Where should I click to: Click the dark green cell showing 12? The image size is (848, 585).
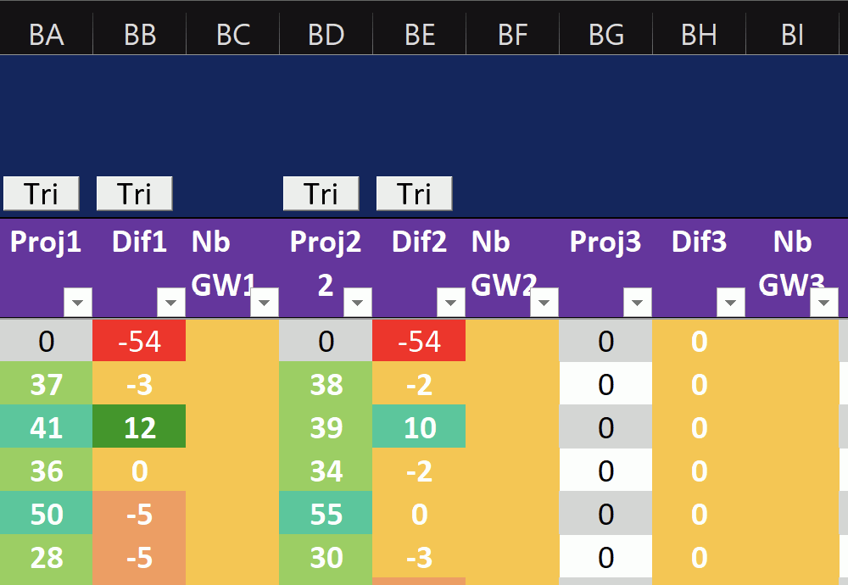click(139, 427)
